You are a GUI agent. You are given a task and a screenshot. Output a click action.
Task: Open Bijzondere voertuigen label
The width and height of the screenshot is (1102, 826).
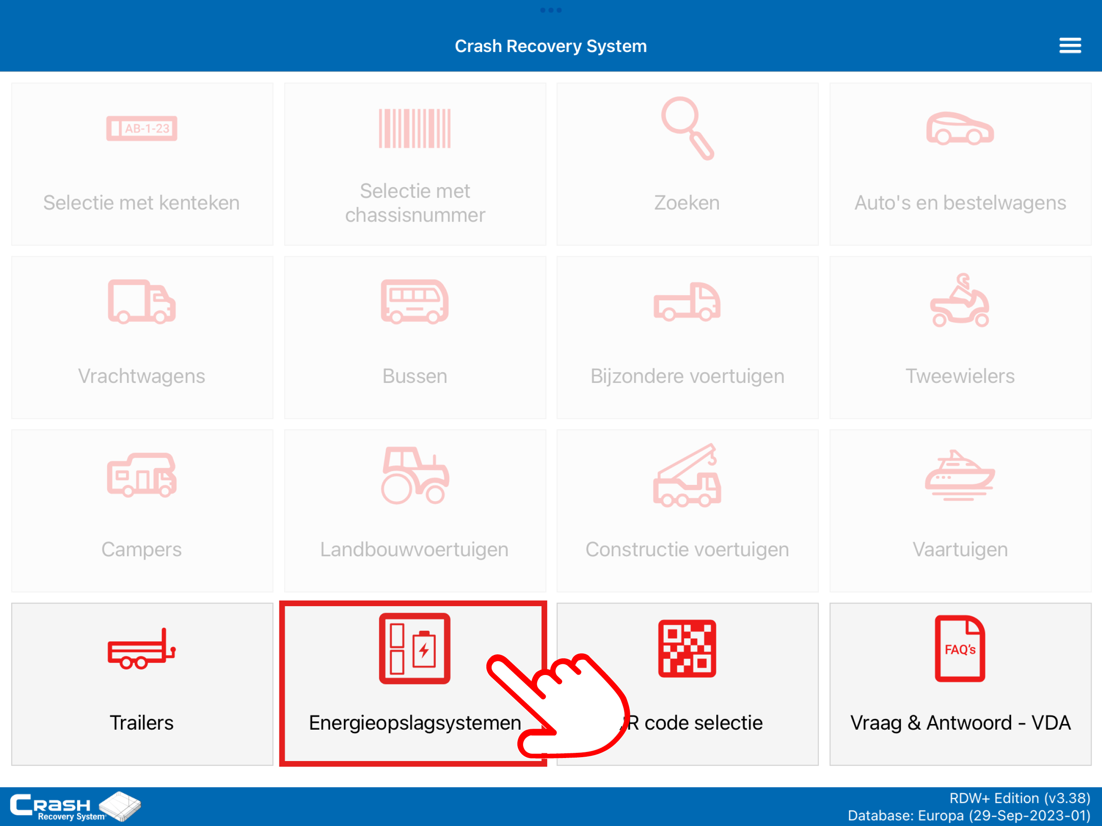pos(687,376)
